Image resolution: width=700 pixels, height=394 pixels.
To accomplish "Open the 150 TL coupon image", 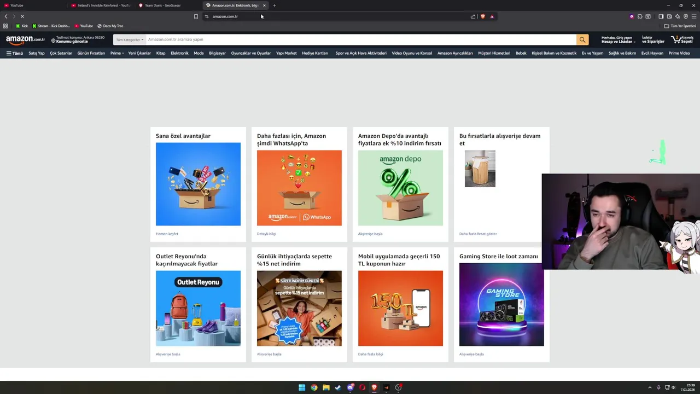I will (x=400, y=308).
